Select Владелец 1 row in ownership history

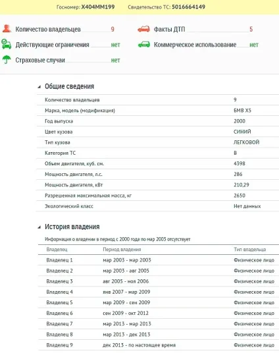coord(159,260)
